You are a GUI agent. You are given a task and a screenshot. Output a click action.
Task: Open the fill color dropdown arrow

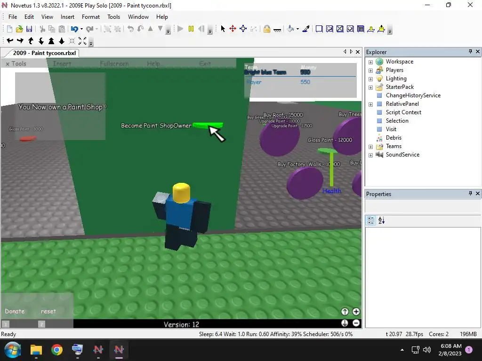tap(297, 29)
